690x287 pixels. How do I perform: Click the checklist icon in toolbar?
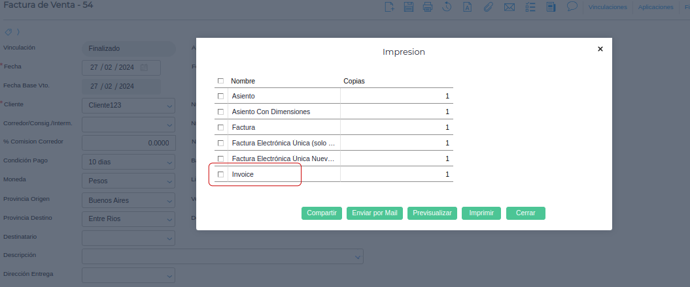(x=530, y=7)
